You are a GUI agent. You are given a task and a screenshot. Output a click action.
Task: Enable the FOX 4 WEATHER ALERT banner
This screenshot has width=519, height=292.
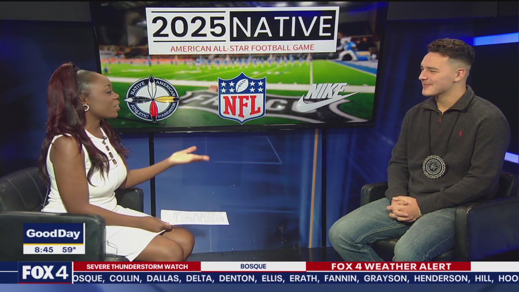pos(391,266)
